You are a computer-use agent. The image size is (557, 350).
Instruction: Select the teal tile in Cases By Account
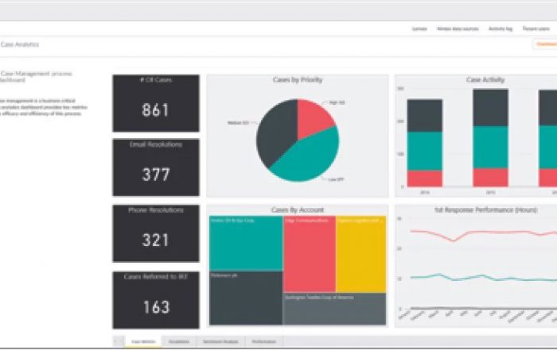tap(246, 243)
